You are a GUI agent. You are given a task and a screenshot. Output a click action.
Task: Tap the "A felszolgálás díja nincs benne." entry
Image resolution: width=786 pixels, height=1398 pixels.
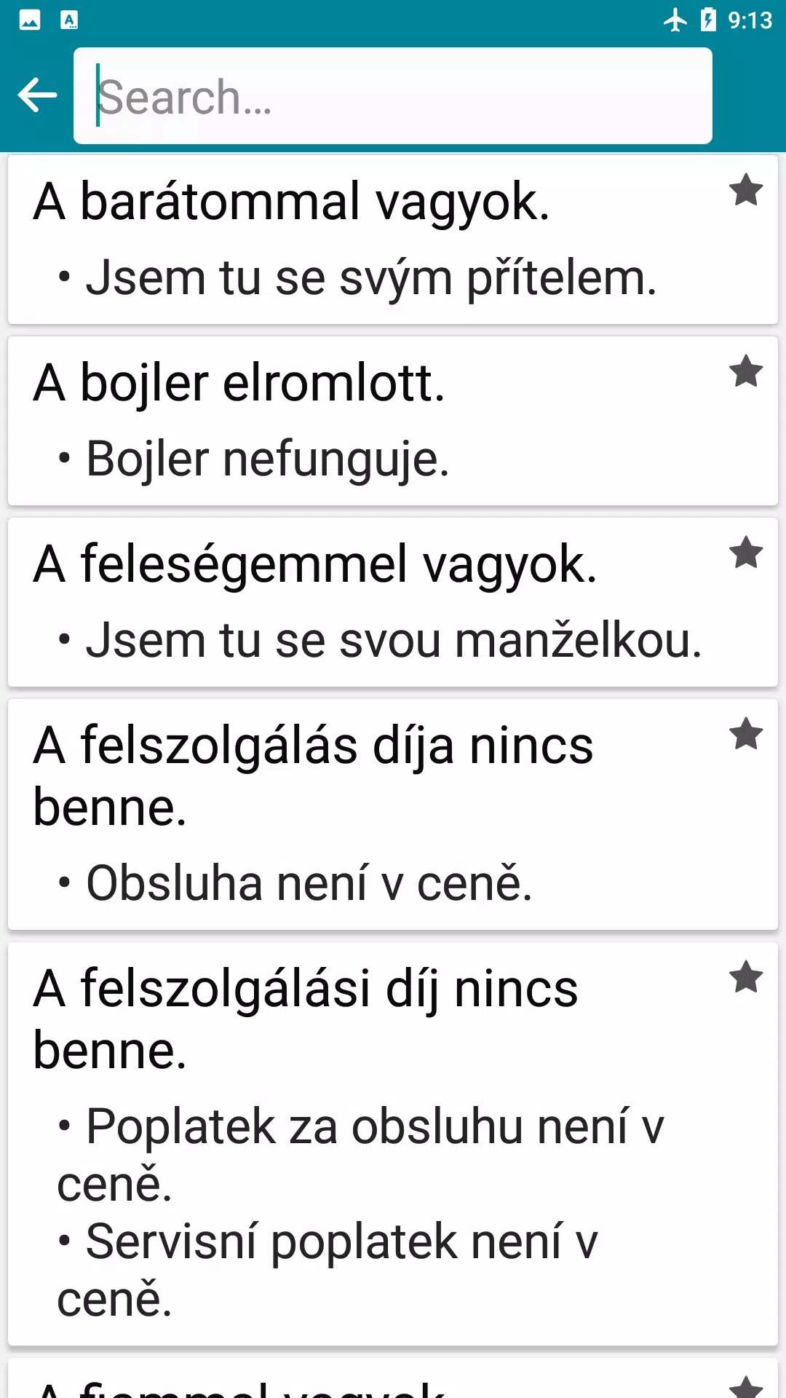click(313, 776)
